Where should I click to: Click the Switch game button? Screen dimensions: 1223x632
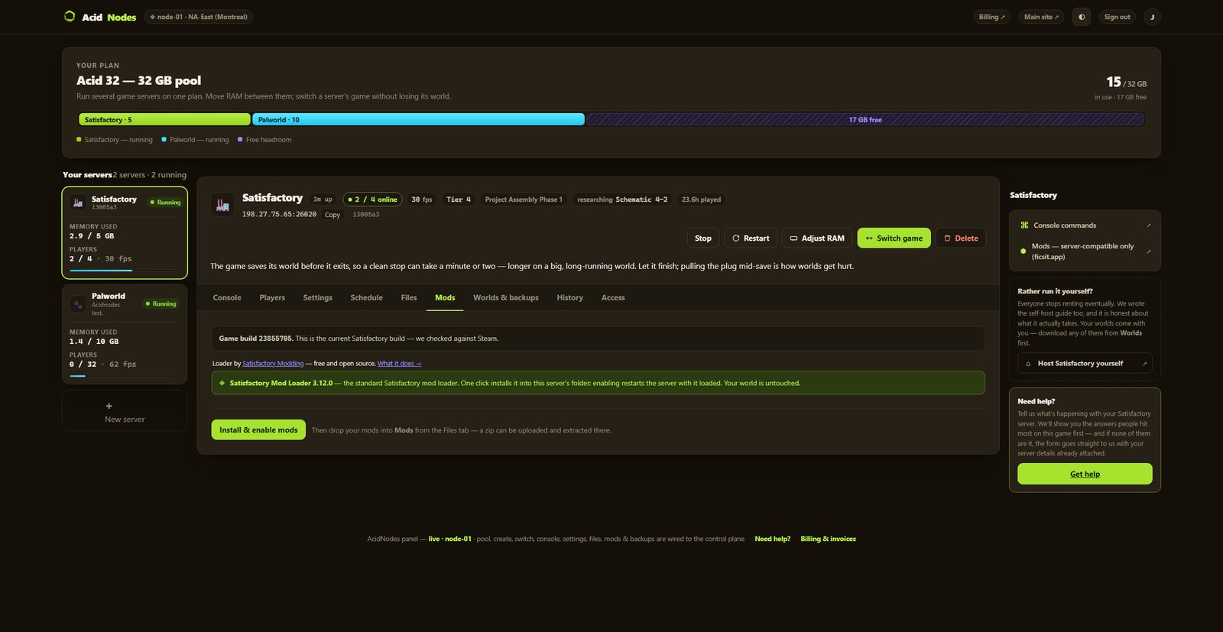[894, 238]
